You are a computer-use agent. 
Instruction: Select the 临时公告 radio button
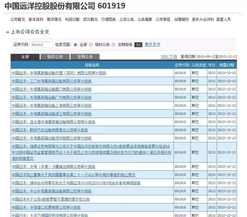(92, 45)
